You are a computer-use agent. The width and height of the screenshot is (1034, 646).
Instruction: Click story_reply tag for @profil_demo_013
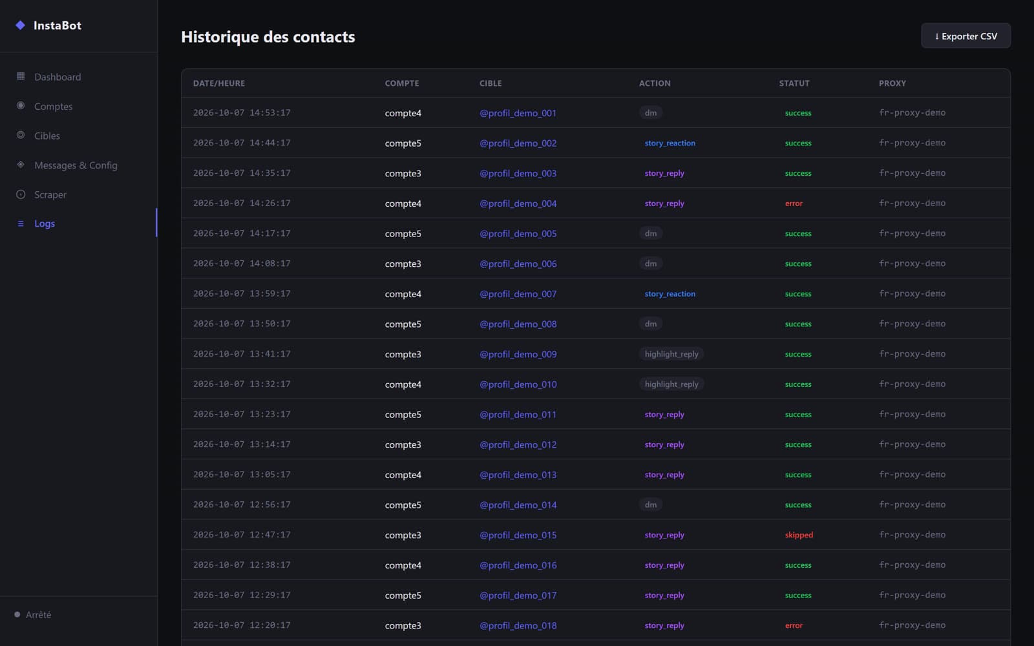(664, 475)
